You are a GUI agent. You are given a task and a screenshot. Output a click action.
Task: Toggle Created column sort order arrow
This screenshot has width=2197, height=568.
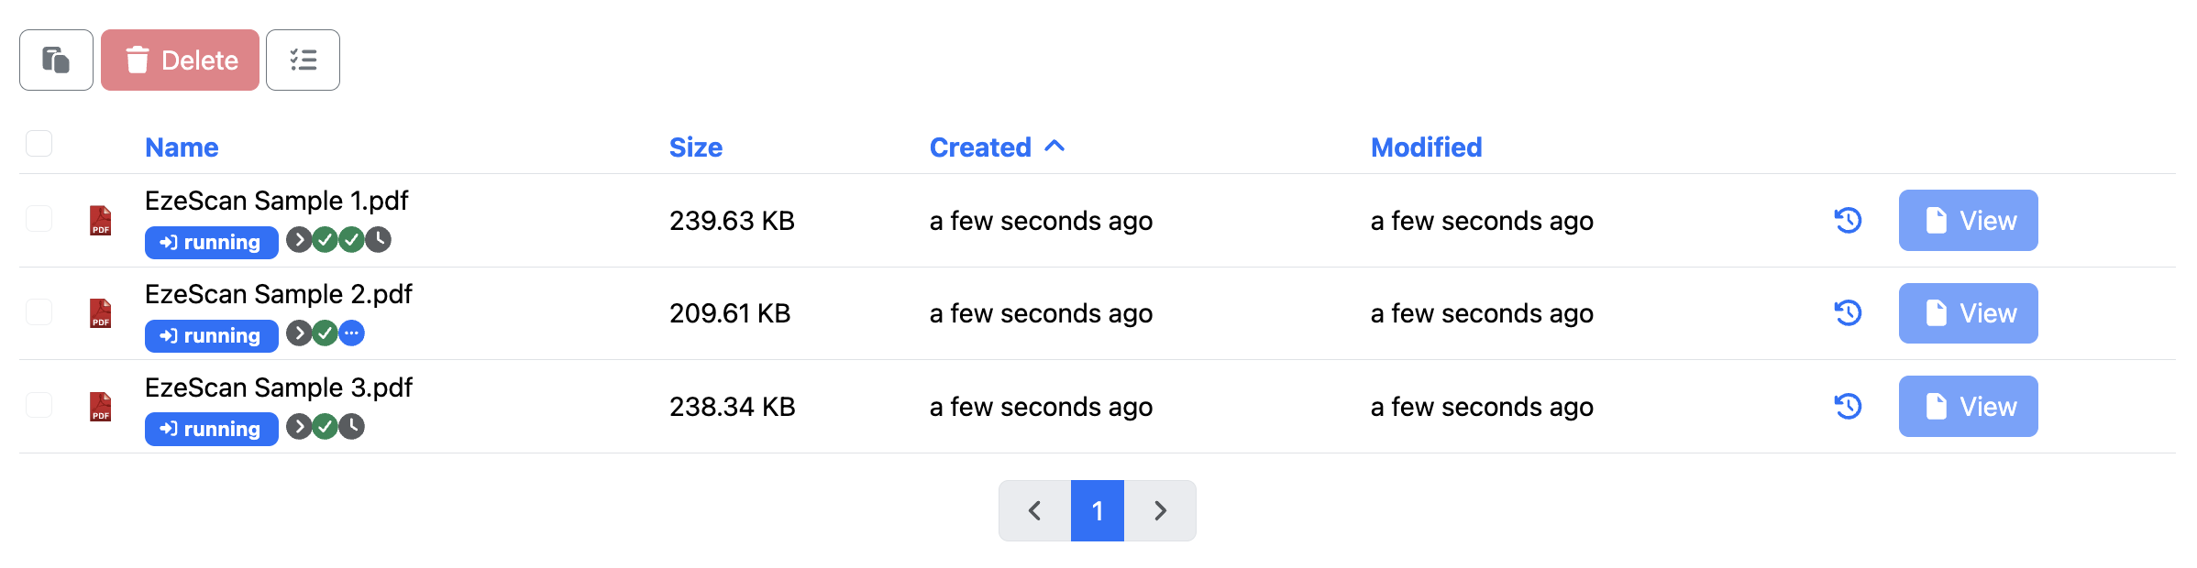tap(1054, 147)
